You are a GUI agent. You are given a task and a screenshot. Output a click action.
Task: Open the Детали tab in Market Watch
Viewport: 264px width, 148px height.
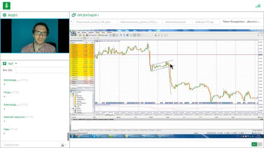80,88
